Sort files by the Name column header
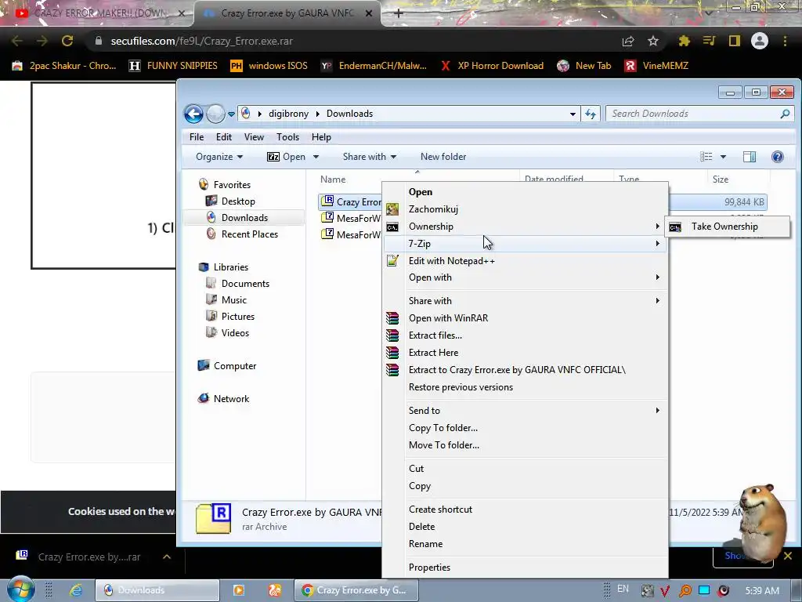 click(333, 180)
